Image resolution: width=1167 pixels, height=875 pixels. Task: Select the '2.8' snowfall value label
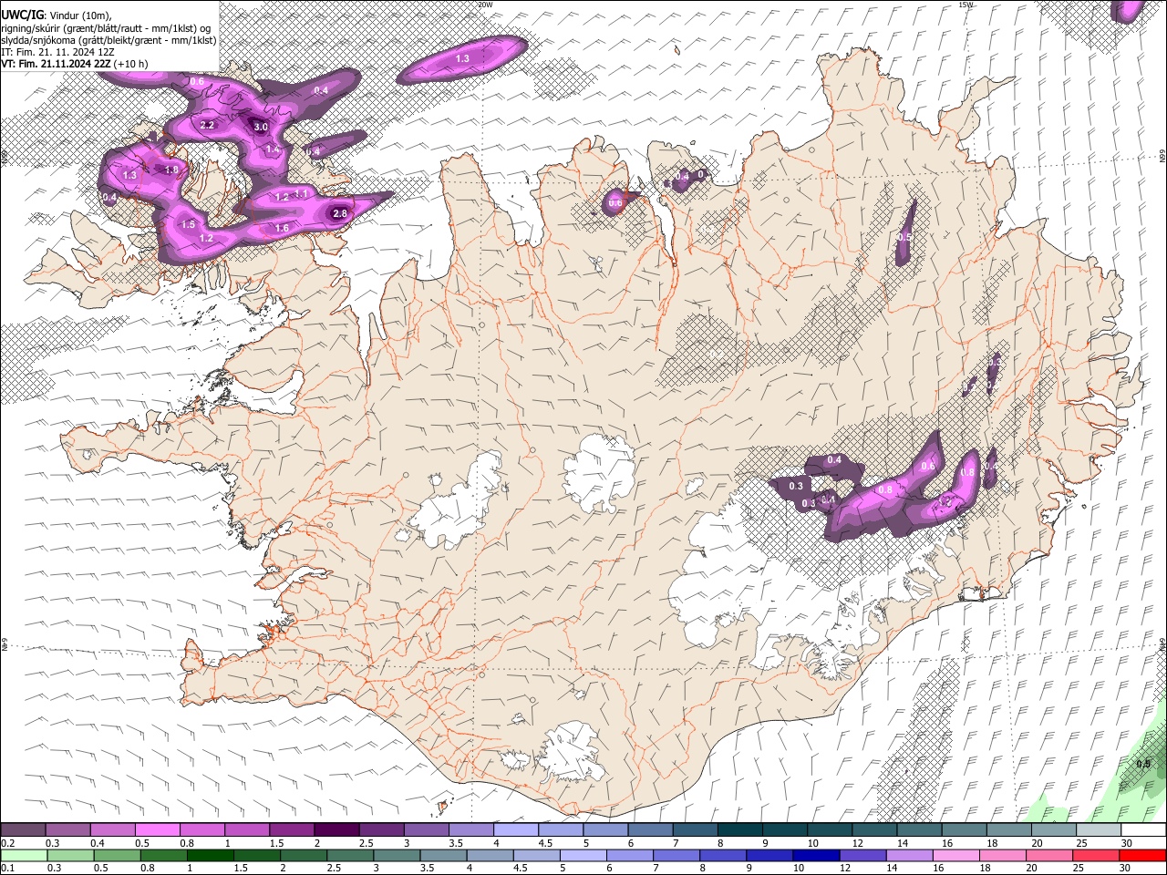coord(340,213)
